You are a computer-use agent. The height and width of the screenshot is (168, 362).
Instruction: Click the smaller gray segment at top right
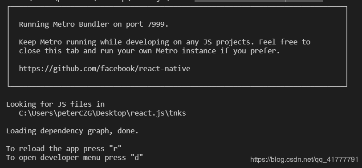point(304,1)
